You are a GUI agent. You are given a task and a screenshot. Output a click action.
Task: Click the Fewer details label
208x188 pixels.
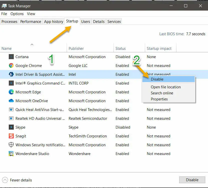[x=21, y=180]
